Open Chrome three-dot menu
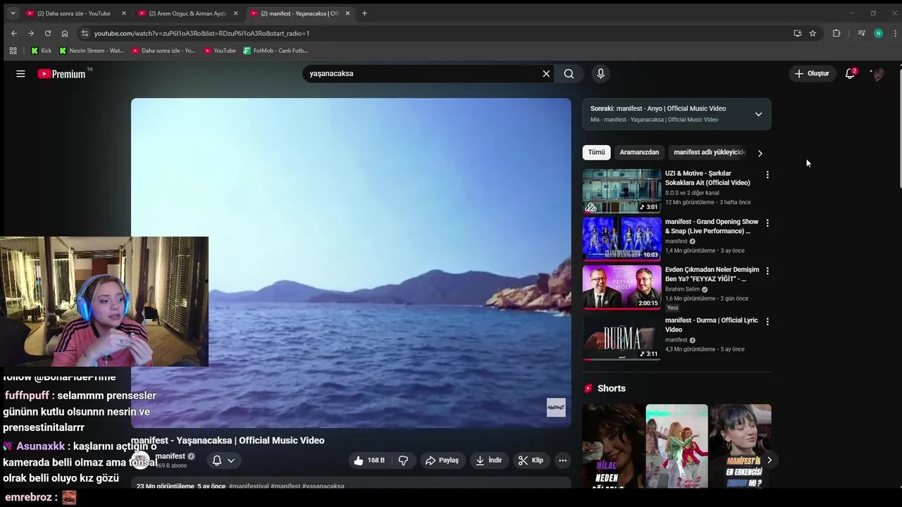This screenshot has height=507, width=902. 895,33
